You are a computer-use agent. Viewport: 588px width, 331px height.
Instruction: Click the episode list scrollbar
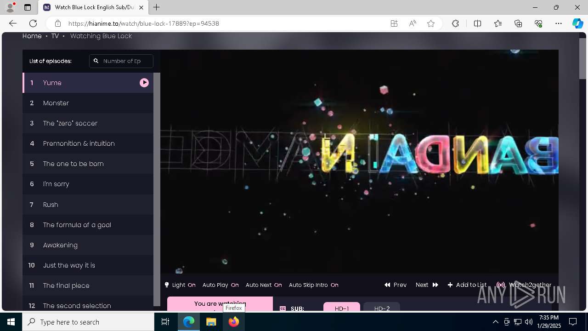coord(157,189)
